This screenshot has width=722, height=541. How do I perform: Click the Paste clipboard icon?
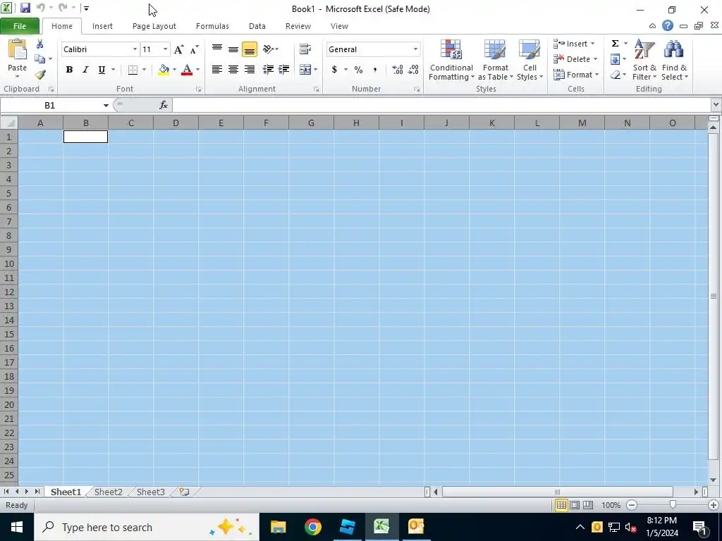point(18,50)
